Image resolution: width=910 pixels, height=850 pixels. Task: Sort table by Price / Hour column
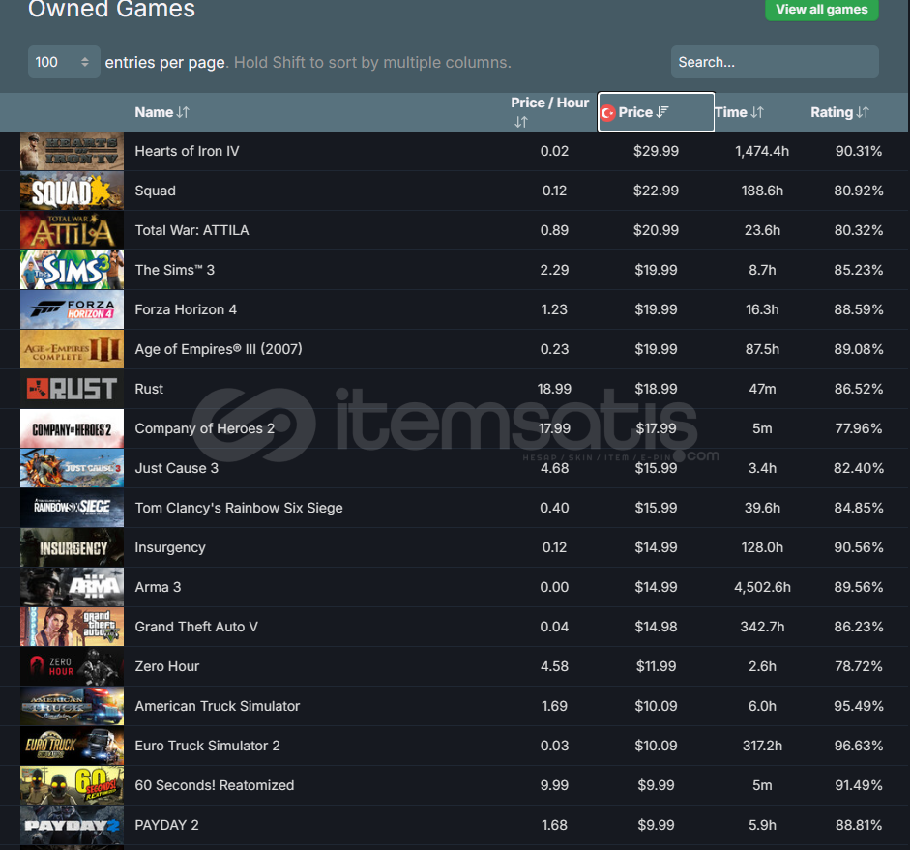pos(549,112)
